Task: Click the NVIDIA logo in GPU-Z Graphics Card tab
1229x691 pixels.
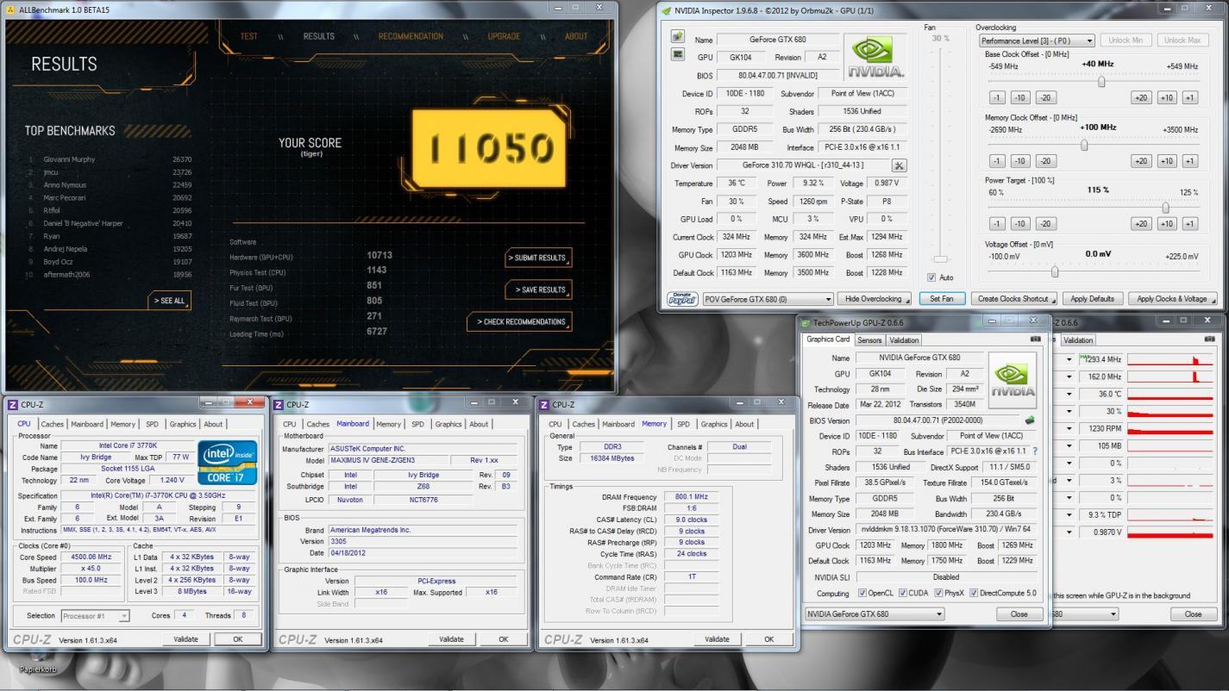Action: 1013,380
